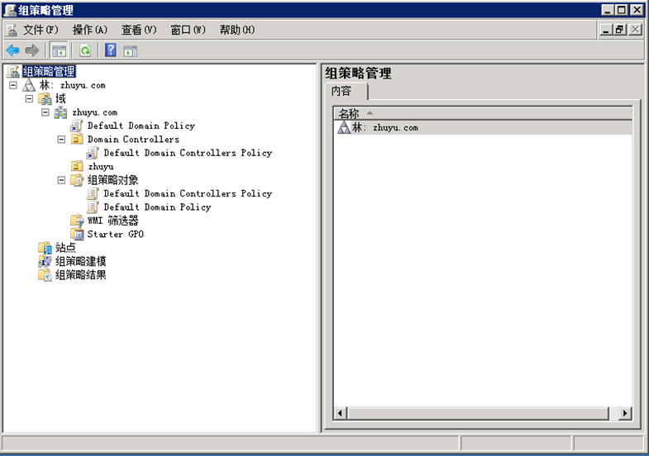
Task: Select the WMI 筛选器 label
Action: (112, 221)
